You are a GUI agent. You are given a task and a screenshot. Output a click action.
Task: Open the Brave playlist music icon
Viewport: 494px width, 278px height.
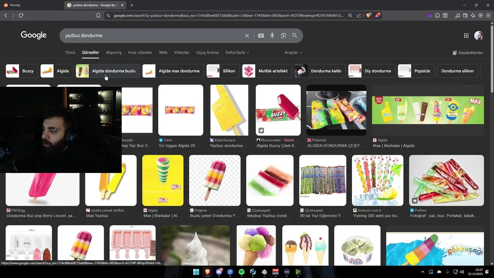457,15
